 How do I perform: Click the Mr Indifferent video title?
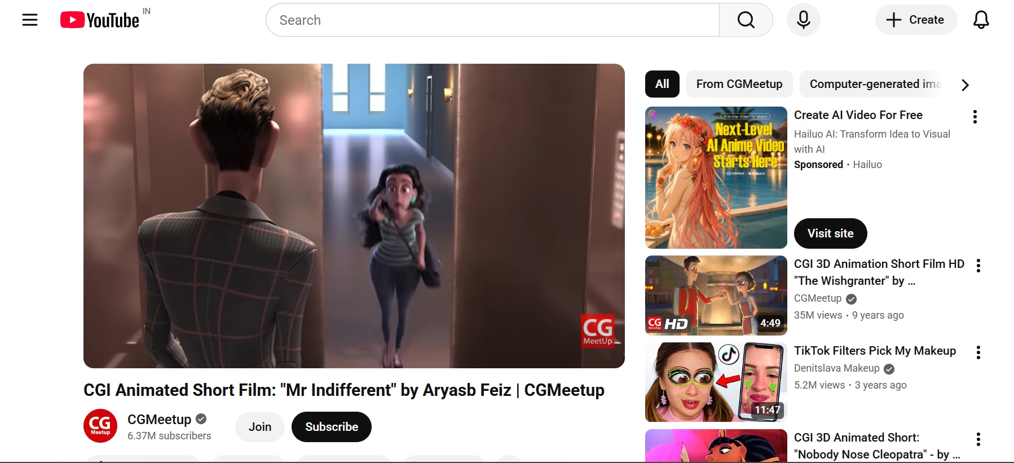coord(344,390)
